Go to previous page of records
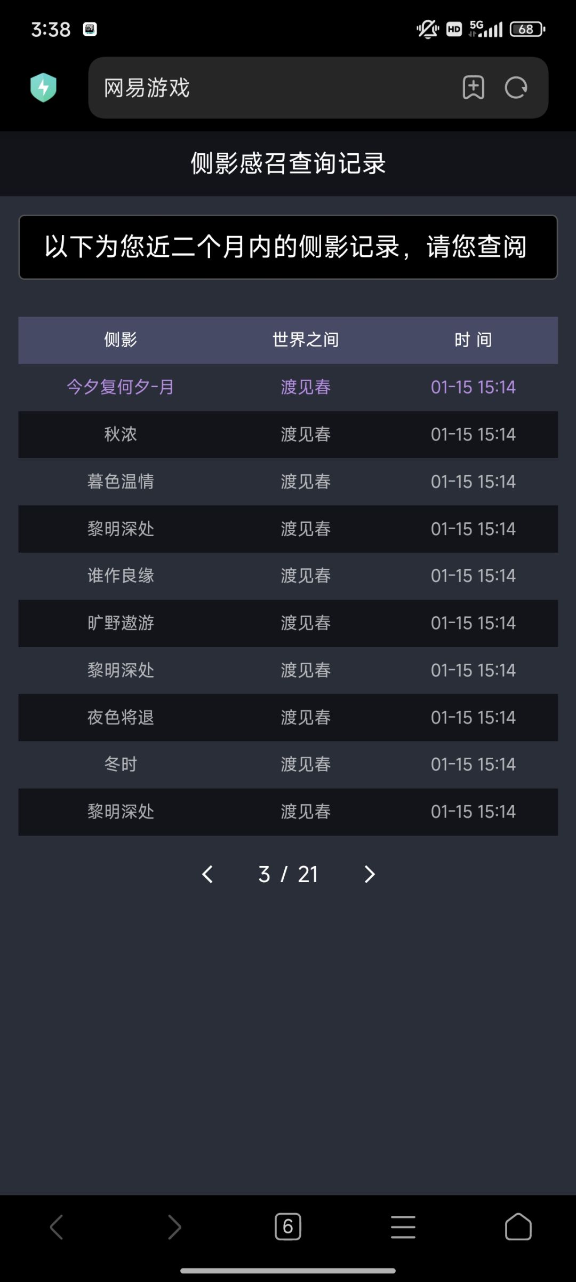The image size is (576, 1282). 207,874
